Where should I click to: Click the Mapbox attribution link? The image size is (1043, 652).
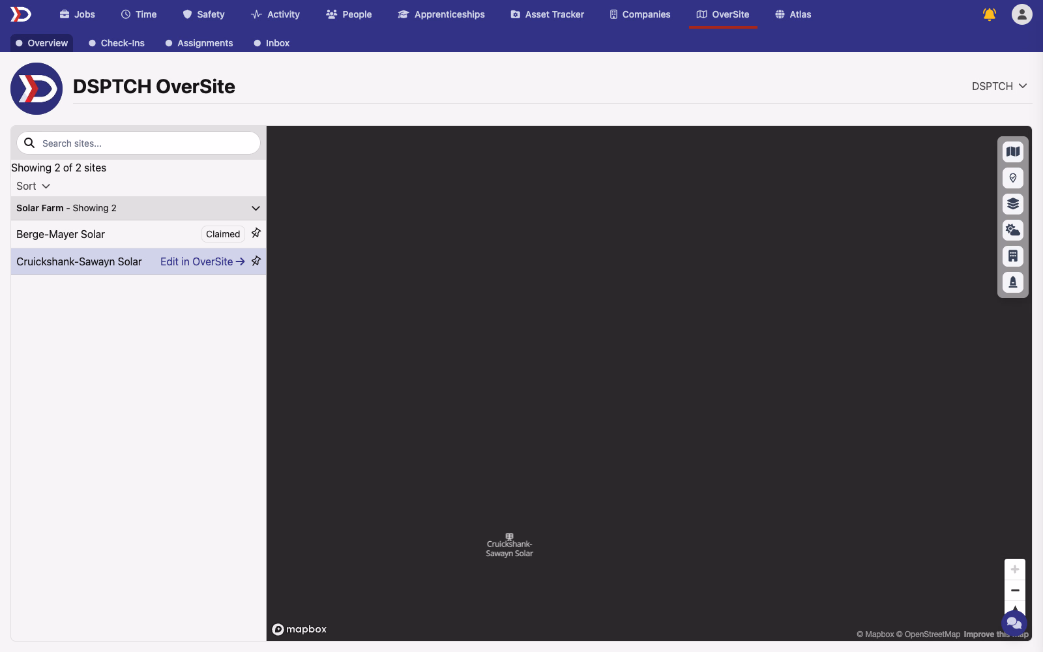pyautogui.click(x=875, y=634)
